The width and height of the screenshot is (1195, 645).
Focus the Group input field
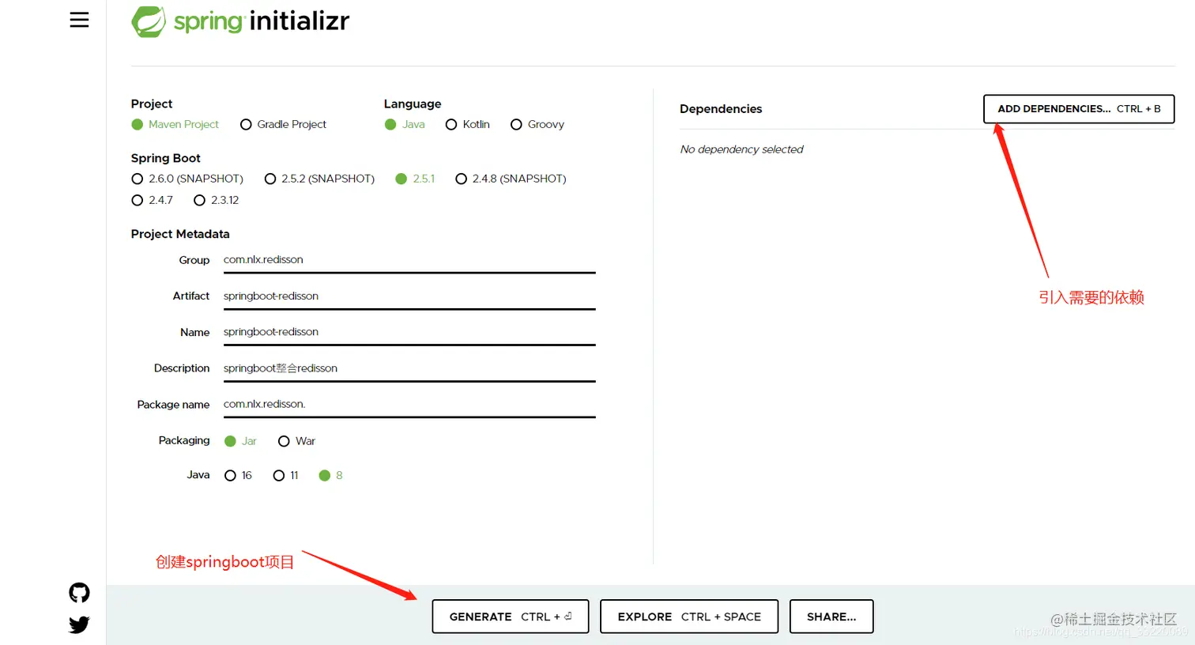click(x=409, y=260)
